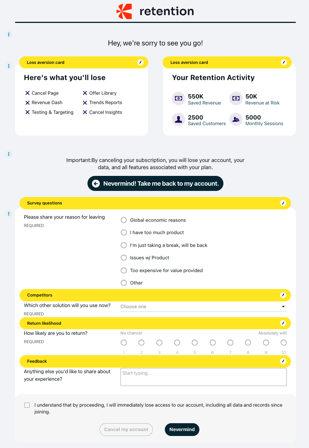This screenshot has height=448, width=309.
Task: Click pencil icon on Survey questions section
Action: click(x=283, y=203)
